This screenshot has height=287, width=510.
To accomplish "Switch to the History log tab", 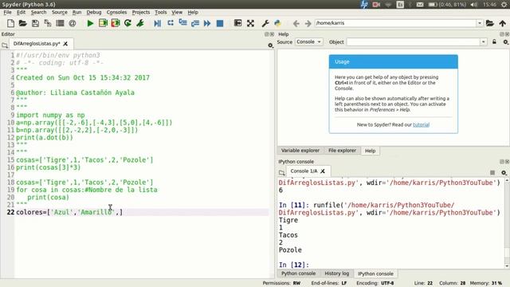I will (x=336, y=273).
